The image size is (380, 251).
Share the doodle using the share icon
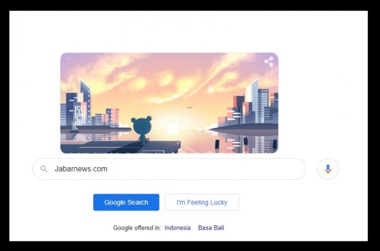269,61
